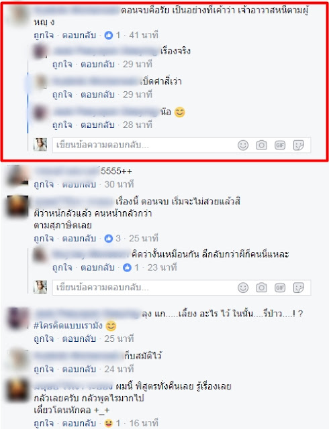Click sticker icon in second reply box

tap(299, 288)
